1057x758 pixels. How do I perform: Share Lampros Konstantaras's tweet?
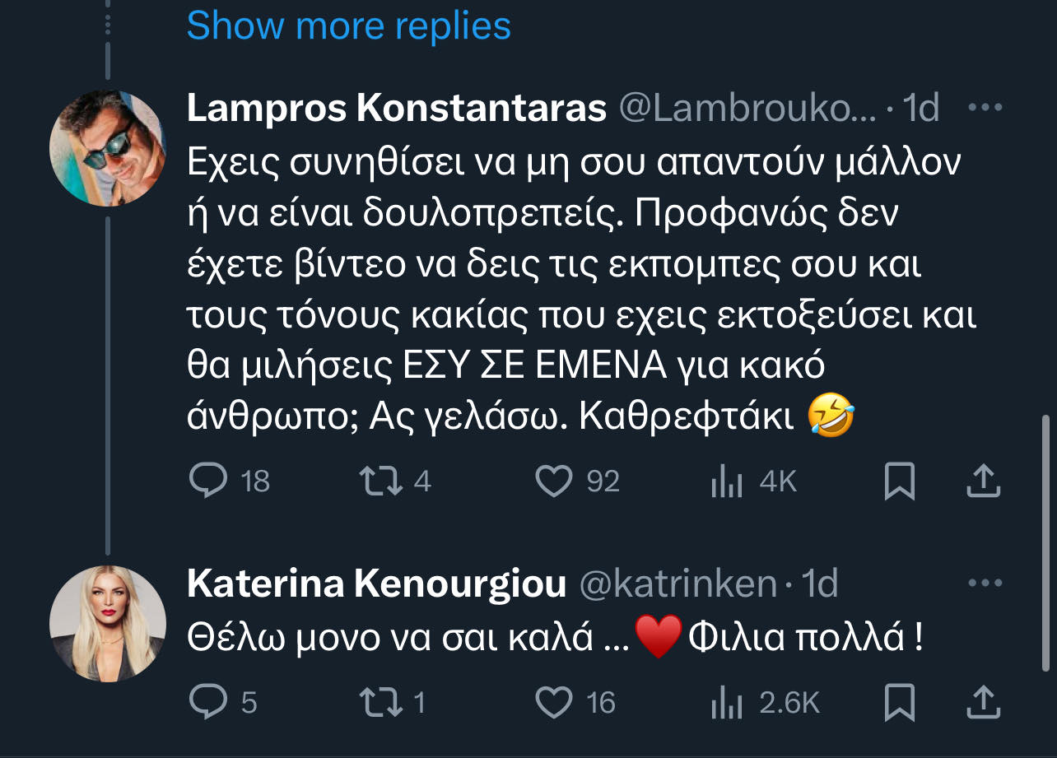(983, 481)
